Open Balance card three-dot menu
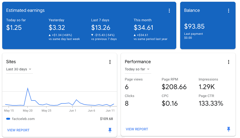This screenshot has height=138, width=240. pyautogui.click(x=228, y=11)
